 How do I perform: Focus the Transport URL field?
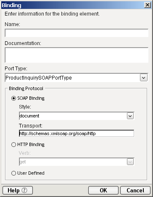(x=76, y=133)
